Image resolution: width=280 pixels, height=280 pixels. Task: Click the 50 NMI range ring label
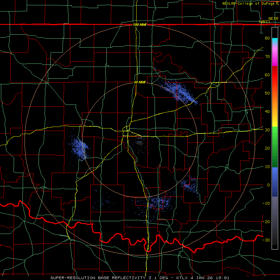(x=140, y=82)
